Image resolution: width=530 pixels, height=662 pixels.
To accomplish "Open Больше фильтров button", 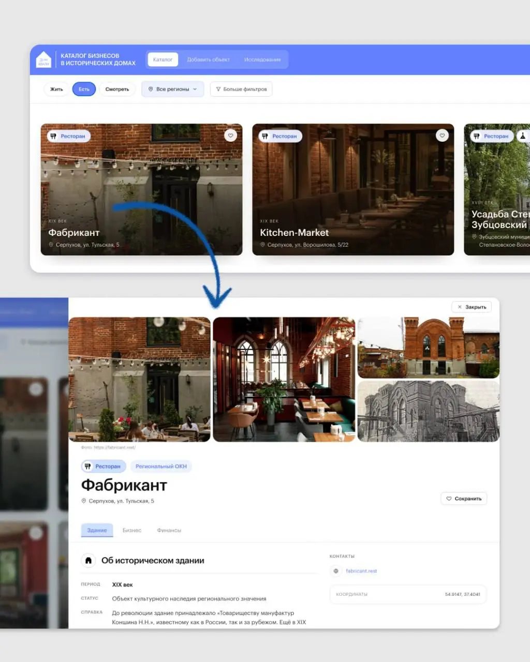I will [241, 89].
